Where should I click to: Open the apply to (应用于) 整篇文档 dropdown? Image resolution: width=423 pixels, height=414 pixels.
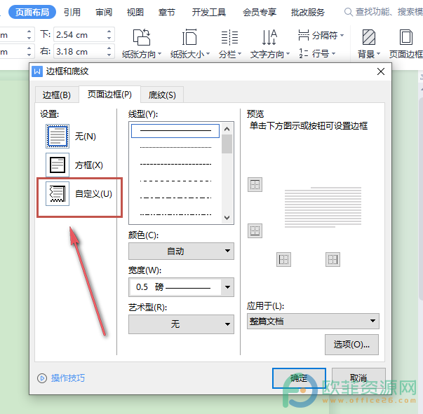(x=313, y=321)
